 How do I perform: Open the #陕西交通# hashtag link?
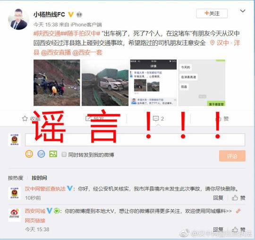click(x=48, y=33)
